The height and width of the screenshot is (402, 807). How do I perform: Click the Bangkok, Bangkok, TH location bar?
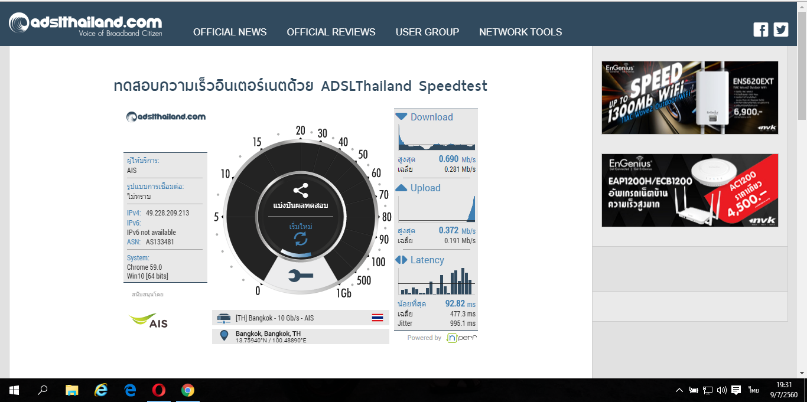(x=301, y=336)
